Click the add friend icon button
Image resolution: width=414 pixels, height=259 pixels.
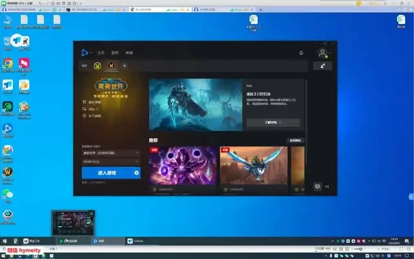[322, 65]
